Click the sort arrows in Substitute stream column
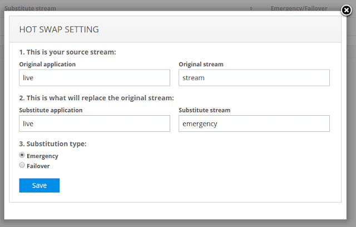This screenshot has width=356, height=227. click(x=251, y=8)
